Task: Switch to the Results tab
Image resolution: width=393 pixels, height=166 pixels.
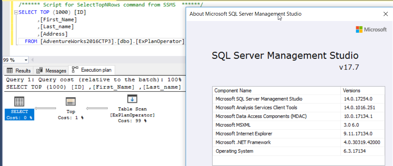Action: tap(19, 71)
